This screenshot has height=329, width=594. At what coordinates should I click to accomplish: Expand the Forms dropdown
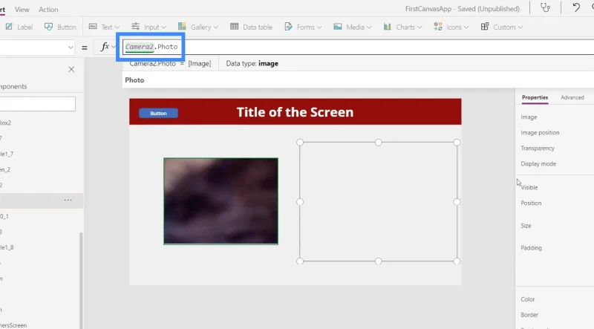click(x=303, y=27)
